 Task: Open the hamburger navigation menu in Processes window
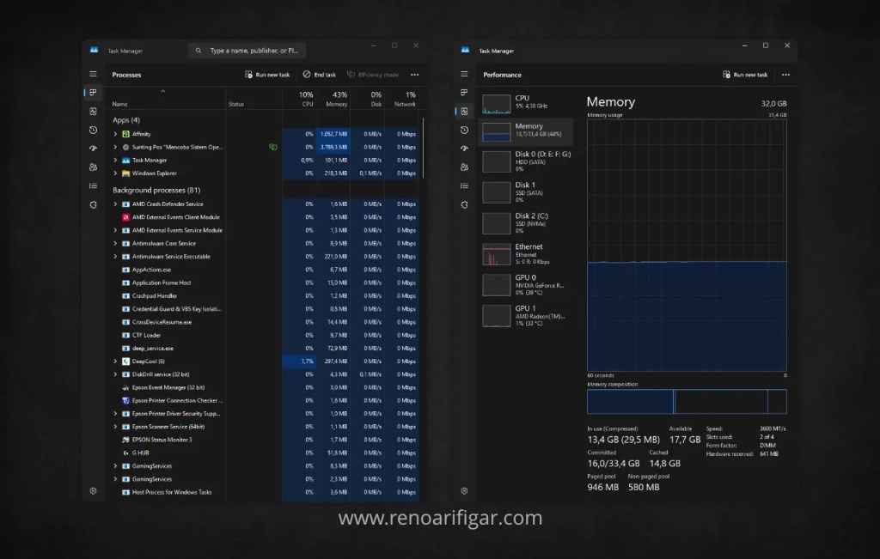93,75
